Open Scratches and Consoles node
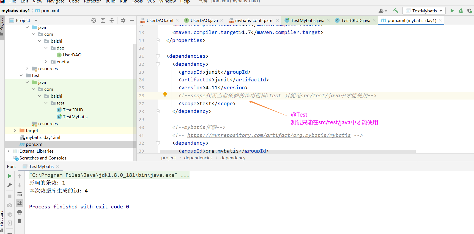This screenshot has height=234, width=474. click(43, 158)
